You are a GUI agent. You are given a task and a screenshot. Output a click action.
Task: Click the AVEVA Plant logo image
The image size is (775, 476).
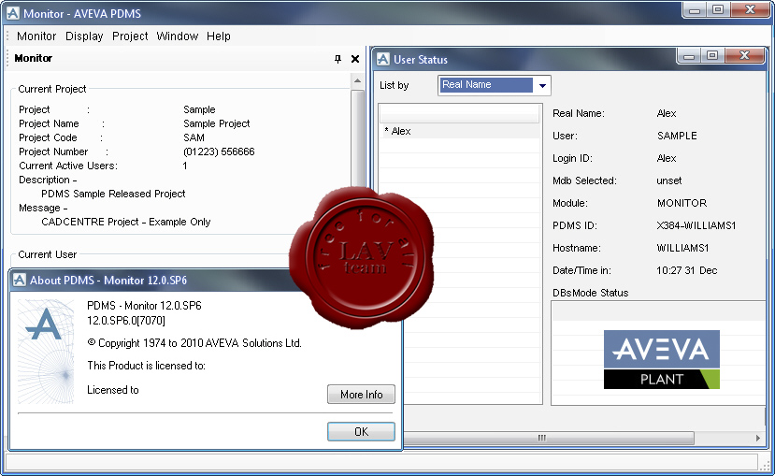[661, 359]
